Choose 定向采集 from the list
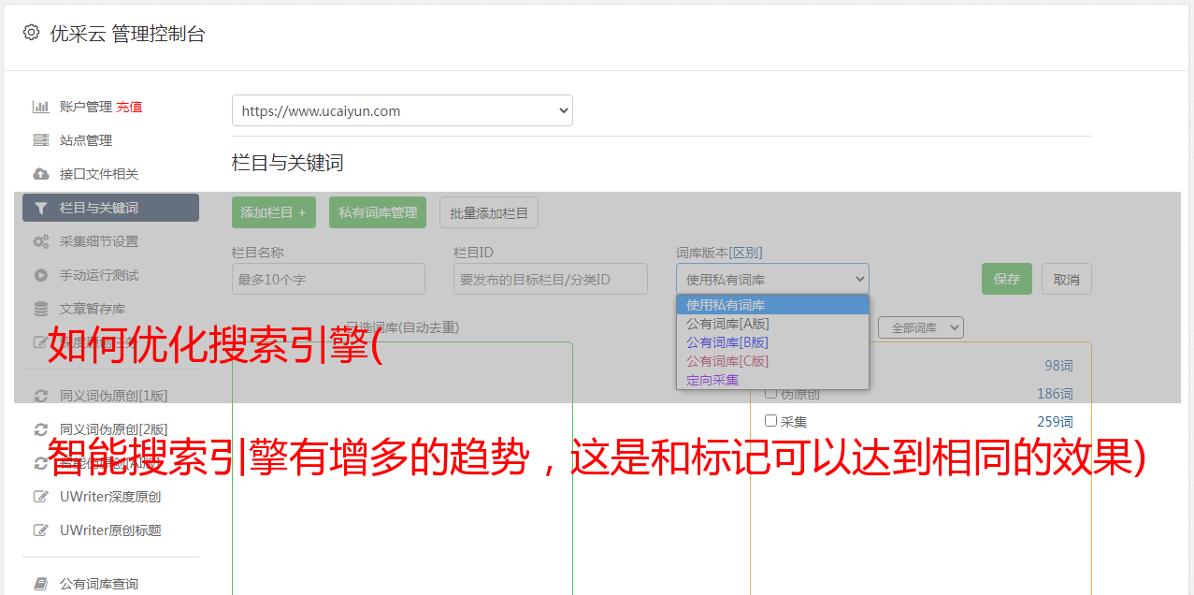 tap(772, 380)
